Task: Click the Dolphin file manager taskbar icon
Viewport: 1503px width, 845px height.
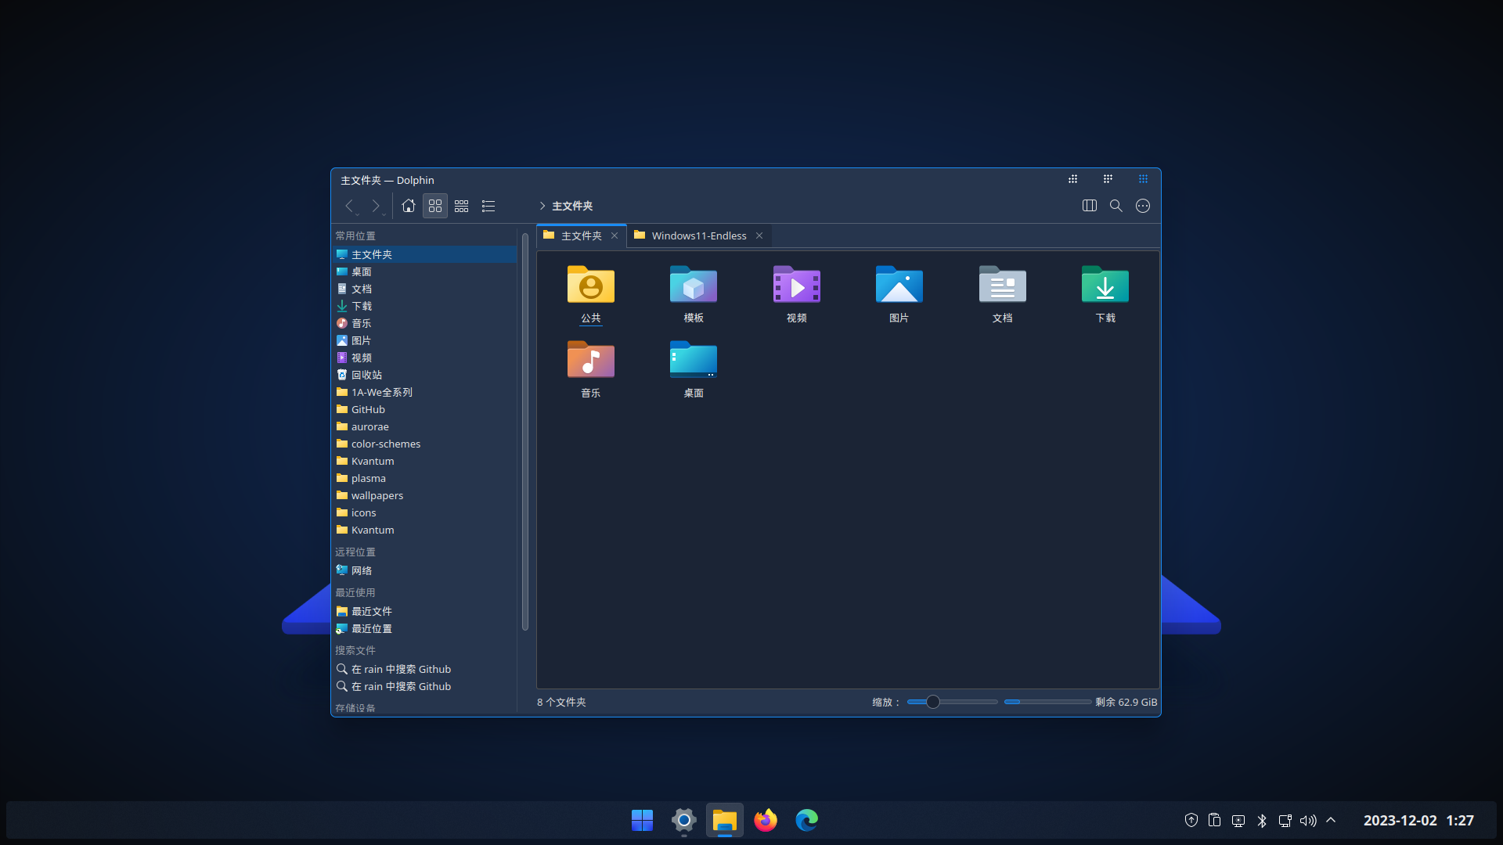Action: tap(725, 820)
